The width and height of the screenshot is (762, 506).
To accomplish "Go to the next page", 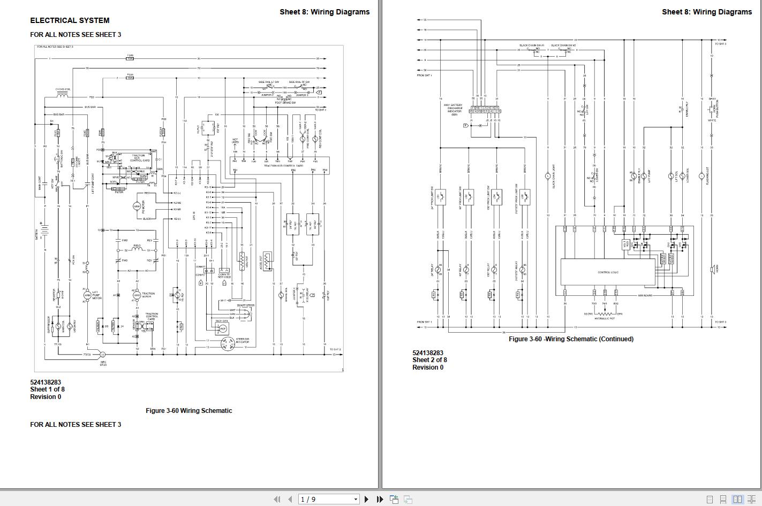I will click(366, 499).
